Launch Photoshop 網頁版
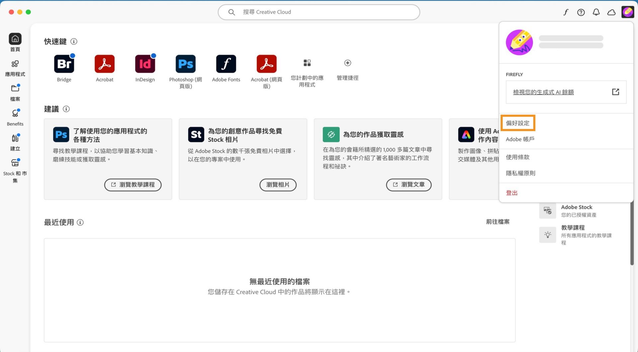Screen dimensions: 638x352 (x=185, y=63)
